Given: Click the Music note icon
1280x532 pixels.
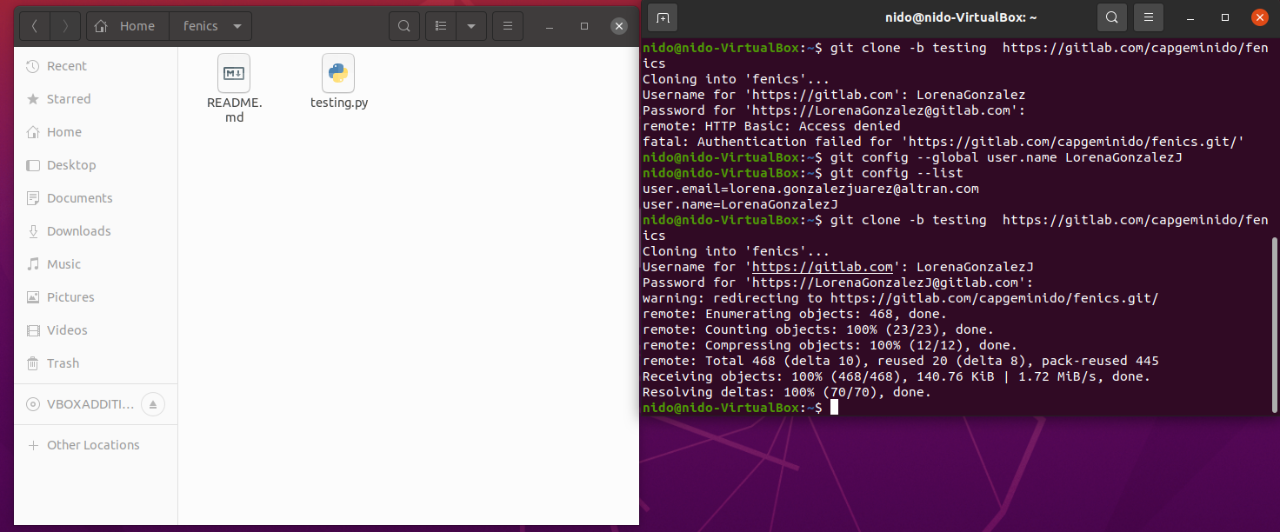Looking at the screenshot, I should click(33, 264).
